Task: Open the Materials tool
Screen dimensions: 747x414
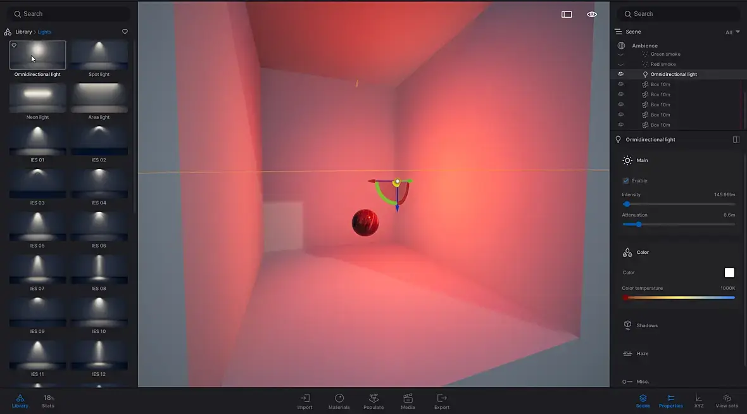Action: [339, 401]
